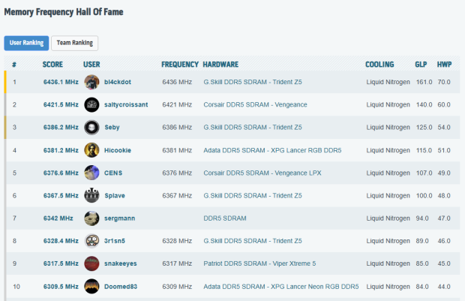The width and height of the screenshot is (465, 301).
Task: Click Seby's round avatar icon
Action: 91,127
